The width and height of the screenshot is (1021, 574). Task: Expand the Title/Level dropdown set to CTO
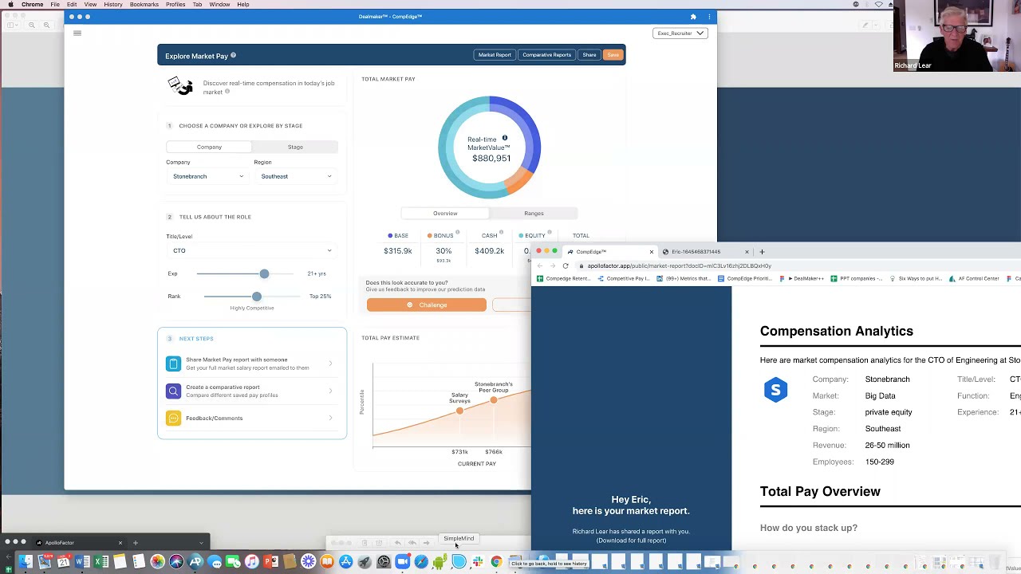click(x=252, y=250)
